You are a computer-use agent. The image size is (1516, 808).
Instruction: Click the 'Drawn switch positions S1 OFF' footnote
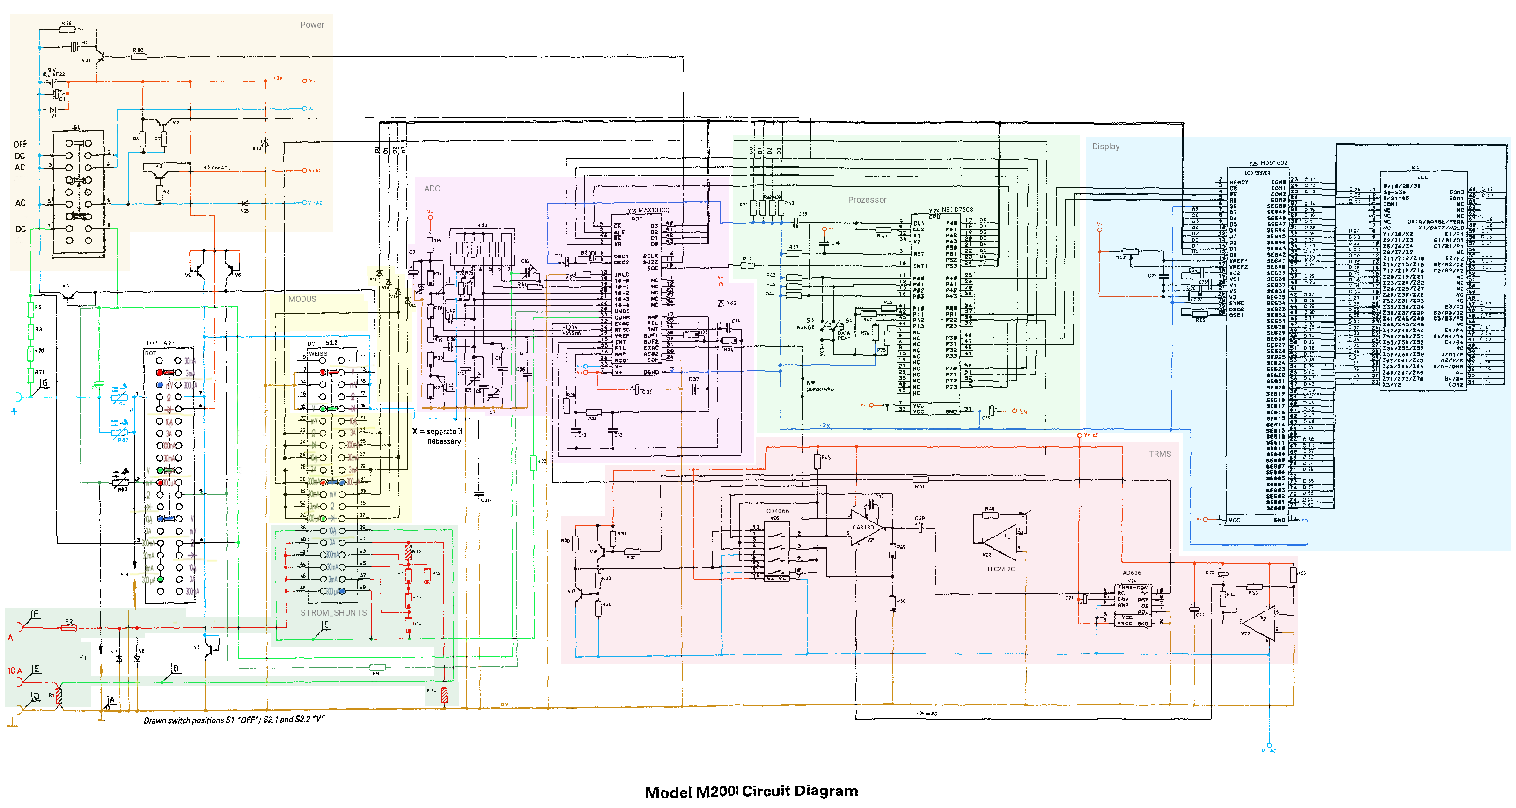pos(234,720)
